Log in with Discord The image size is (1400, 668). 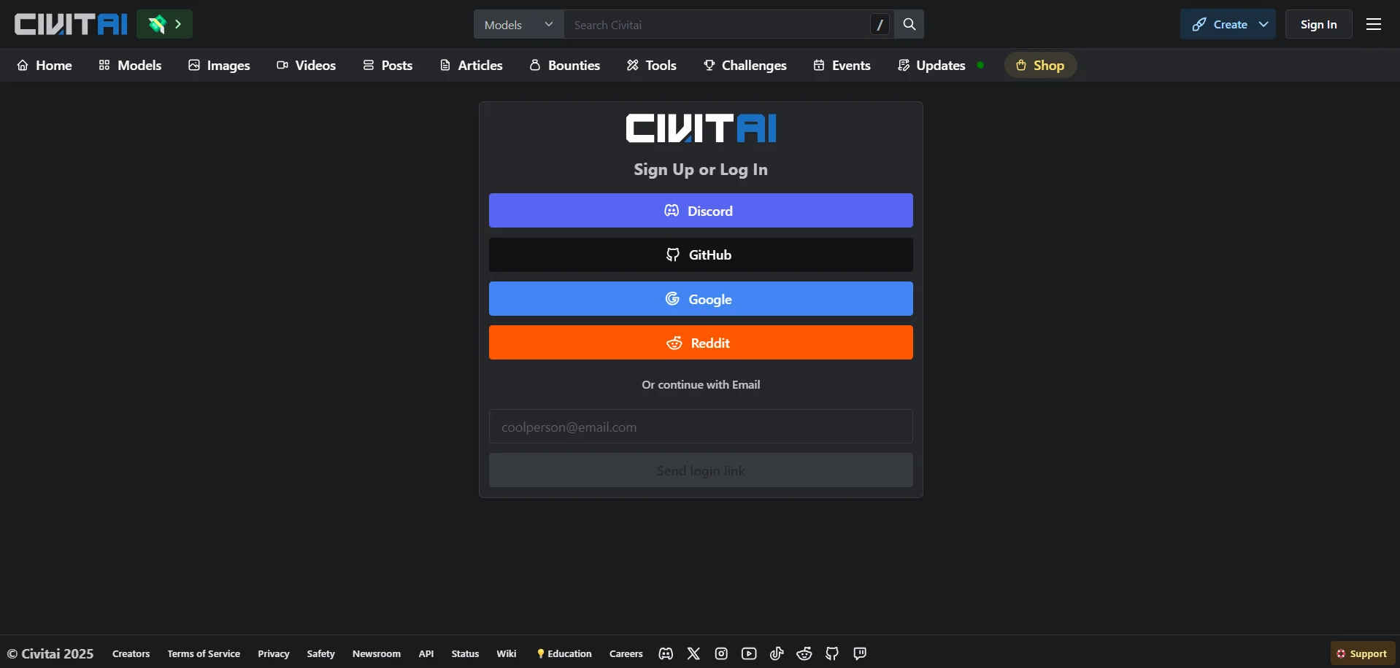701,210
